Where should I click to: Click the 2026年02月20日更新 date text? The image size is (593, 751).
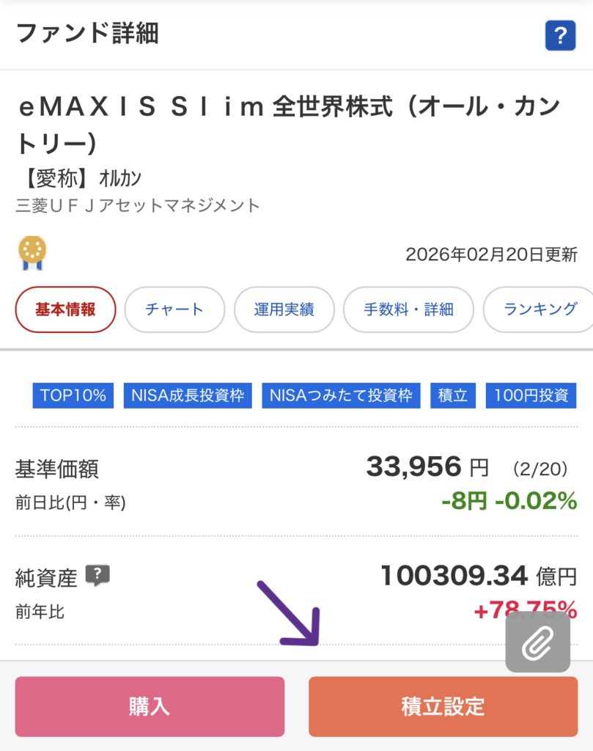(493, 253)
